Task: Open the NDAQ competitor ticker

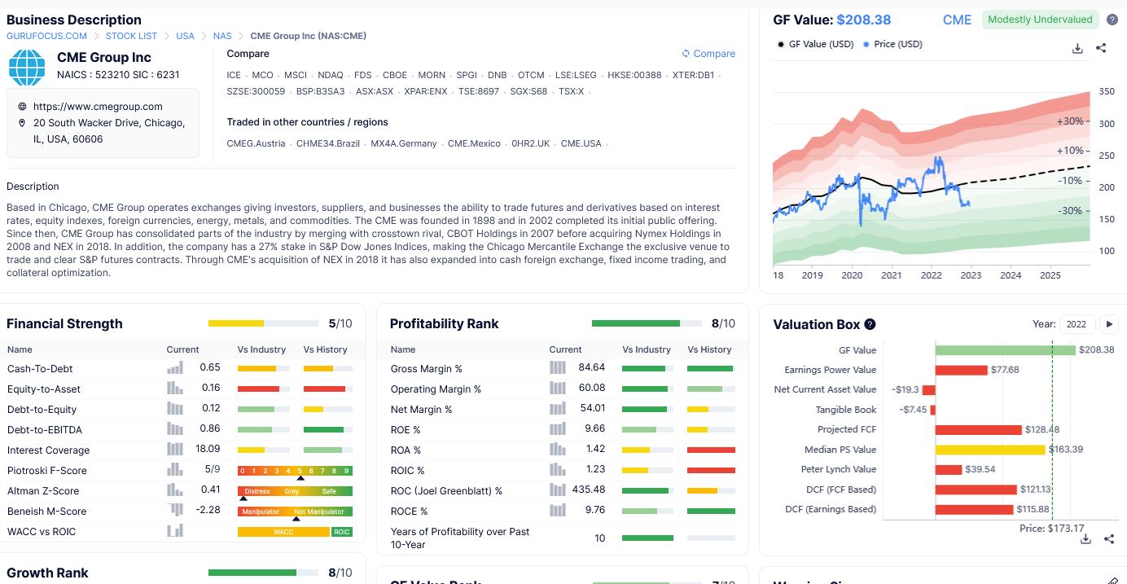Action: click(331, 75)
